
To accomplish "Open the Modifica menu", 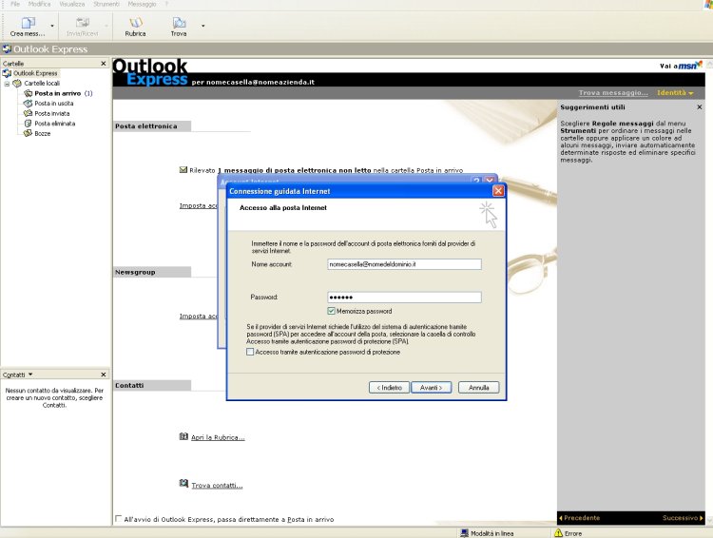I will [40, 4].
